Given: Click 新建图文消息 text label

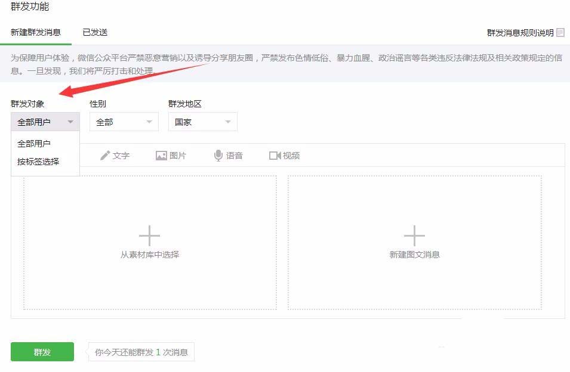Looking at the screenshot, I should pyautogui.click(x=415, y=255).
